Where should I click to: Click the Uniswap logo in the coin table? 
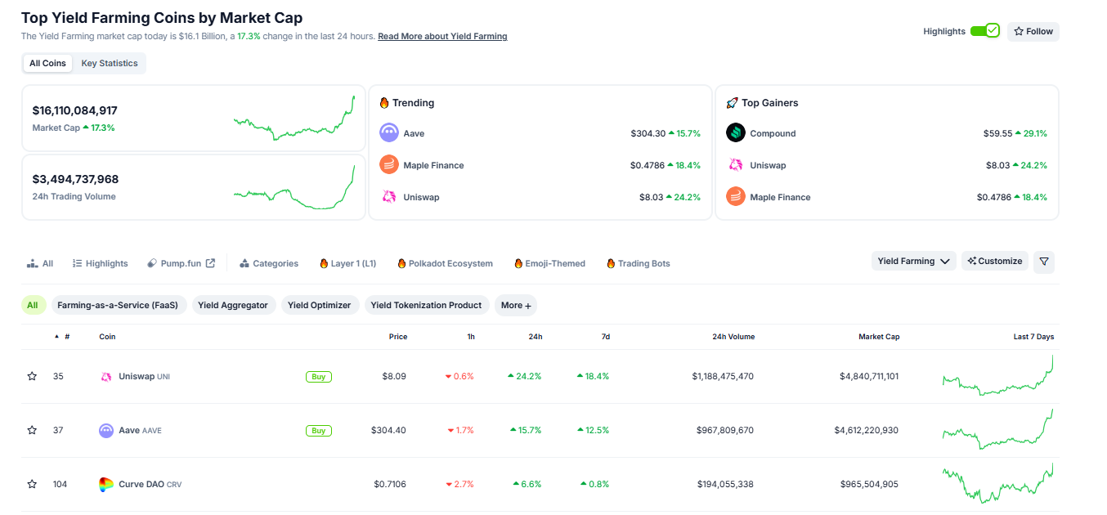point(106,377)
